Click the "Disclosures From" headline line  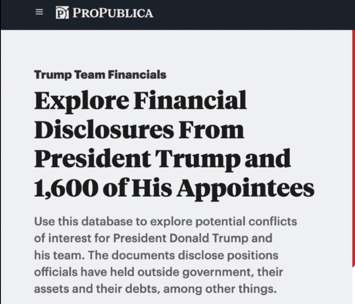pos(139,130)
